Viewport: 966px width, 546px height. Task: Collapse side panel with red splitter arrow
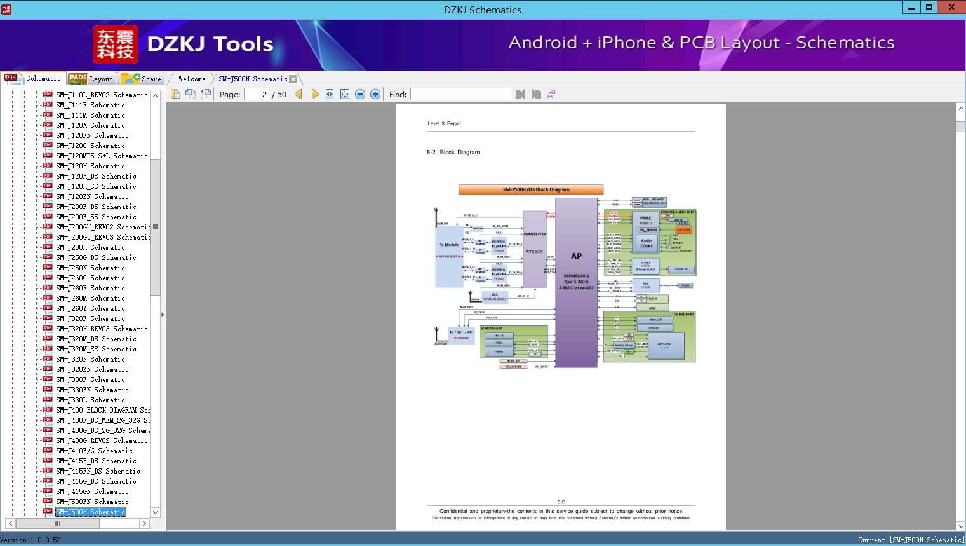[163, 314]
